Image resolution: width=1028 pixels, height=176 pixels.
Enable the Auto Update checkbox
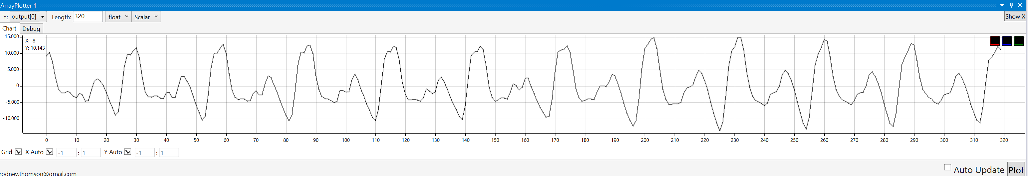(x=947, y=167)
